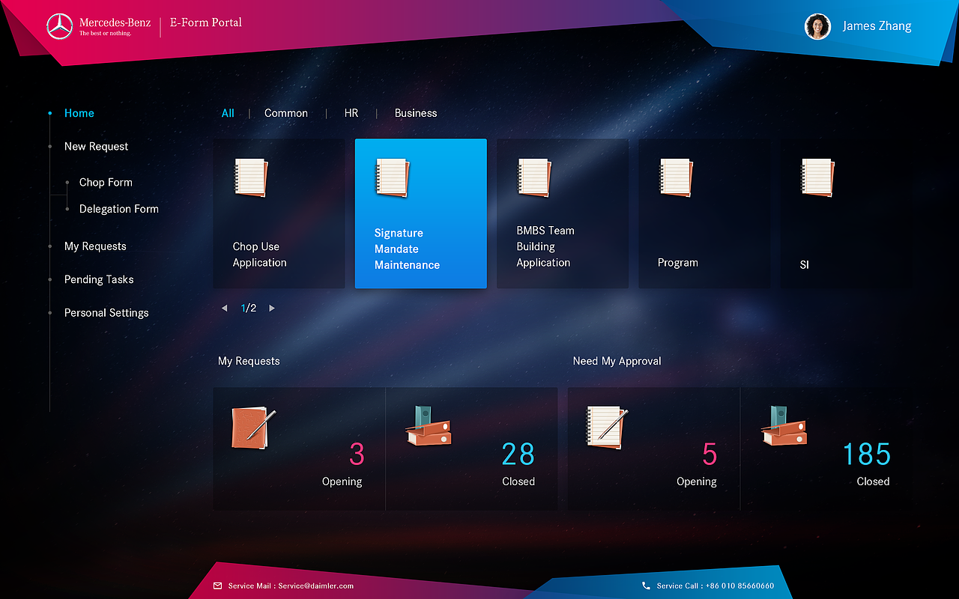Click the My Requests Closed binders icon

pyautogui.click(x=429, y=425)
